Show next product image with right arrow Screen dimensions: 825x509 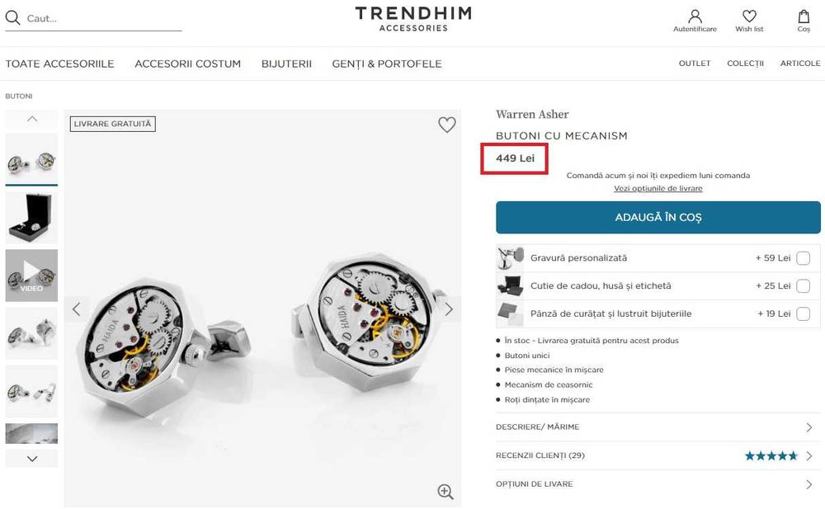(x=449, y=309)
